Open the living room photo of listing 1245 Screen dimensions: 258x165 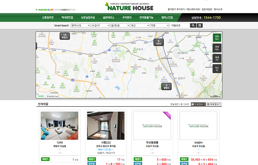pyautogui.click(x=60, y=126)
